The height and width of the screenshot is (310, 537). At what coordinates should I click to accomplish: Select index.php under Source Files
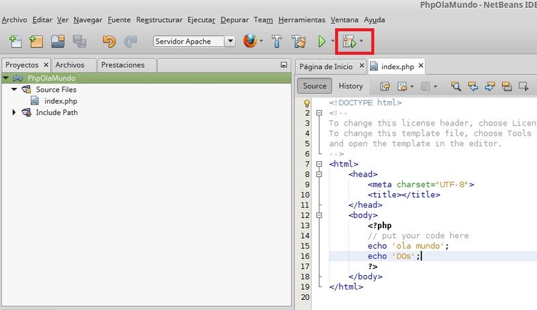[x=60, y=101]
